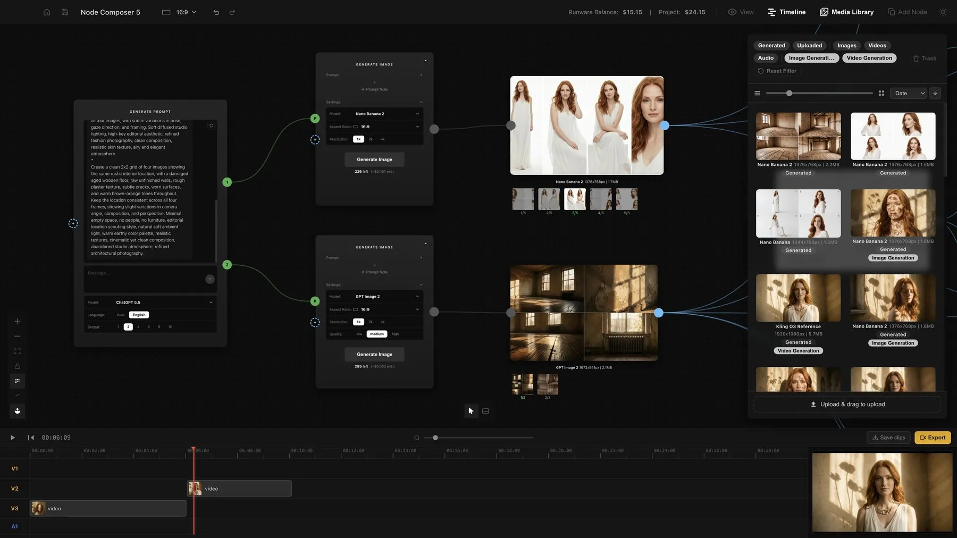957x538 pixels.
Task: Click the bottom tool icon in the left toolbar
Action: (x=18, y=410)
